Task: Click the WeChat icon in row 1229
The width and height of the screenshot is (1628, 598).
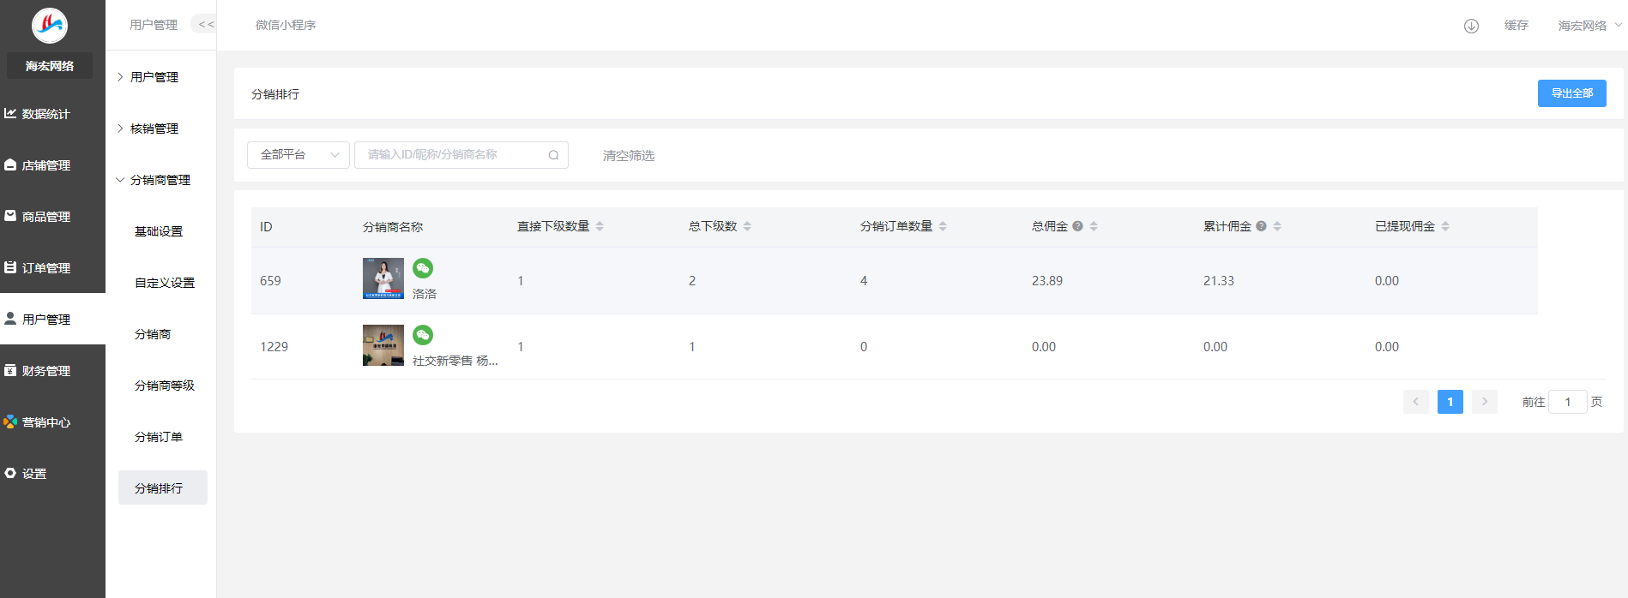Action: [423, 335]
